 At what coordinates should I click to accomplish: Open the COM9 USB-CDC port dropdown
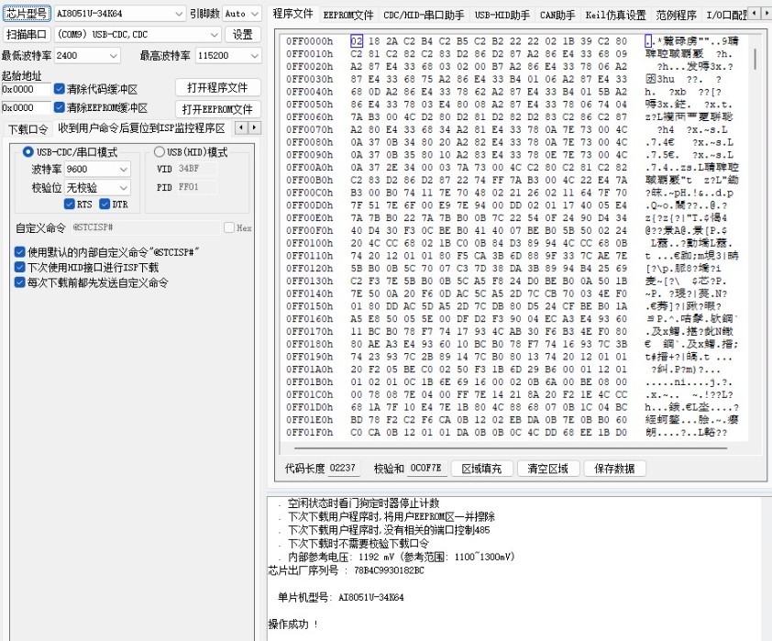click(137, 35)
